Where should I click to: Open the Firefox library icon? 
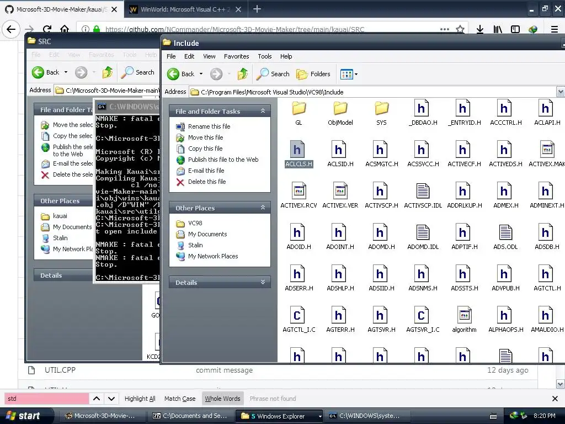[498, 29]
